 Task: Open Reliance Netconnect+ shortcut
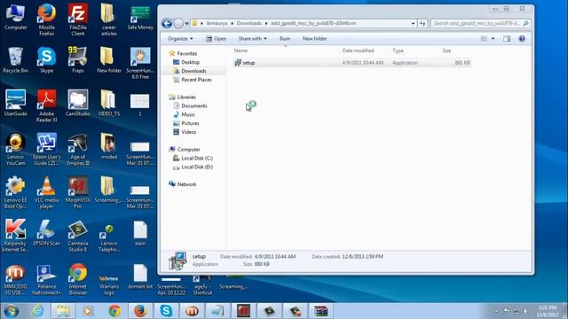point(46,279)
